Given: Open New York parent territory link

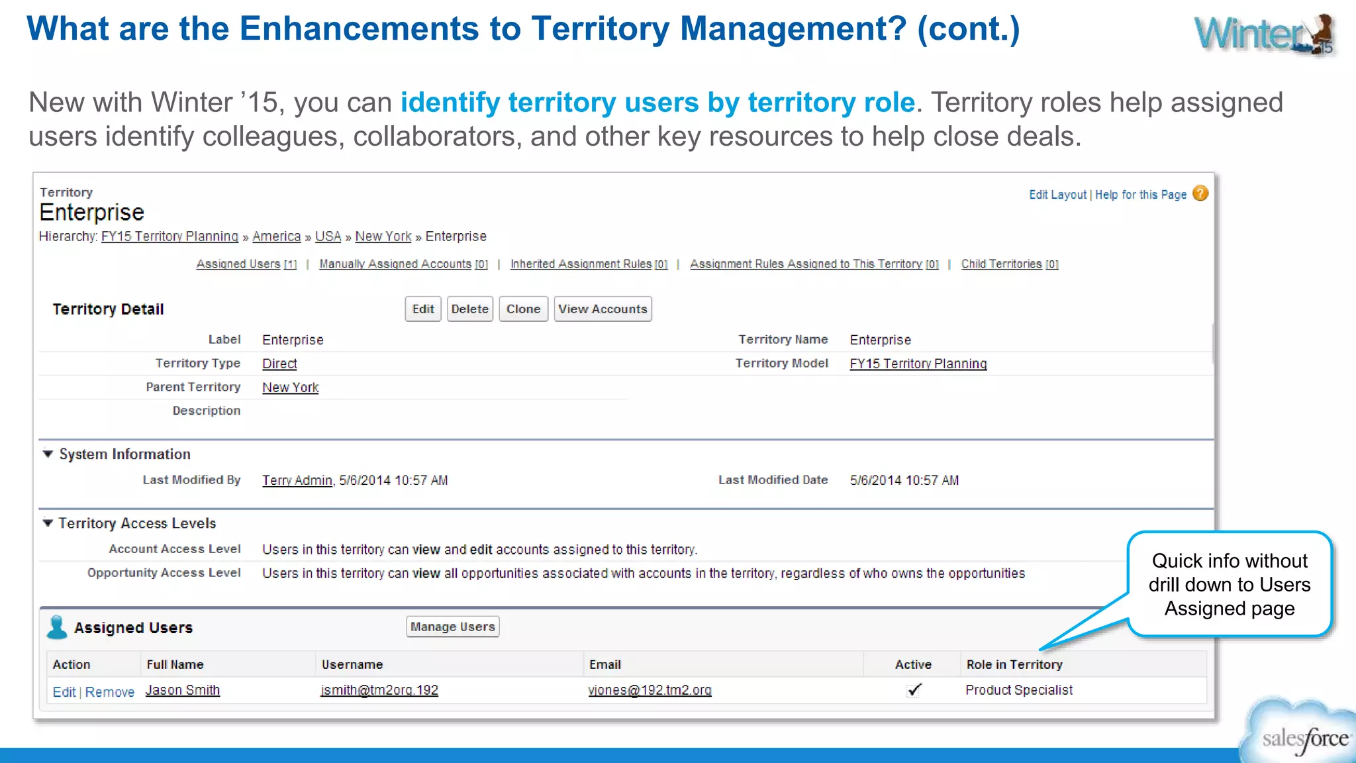Looking at the screenshot, I should (x=290, y=387).
